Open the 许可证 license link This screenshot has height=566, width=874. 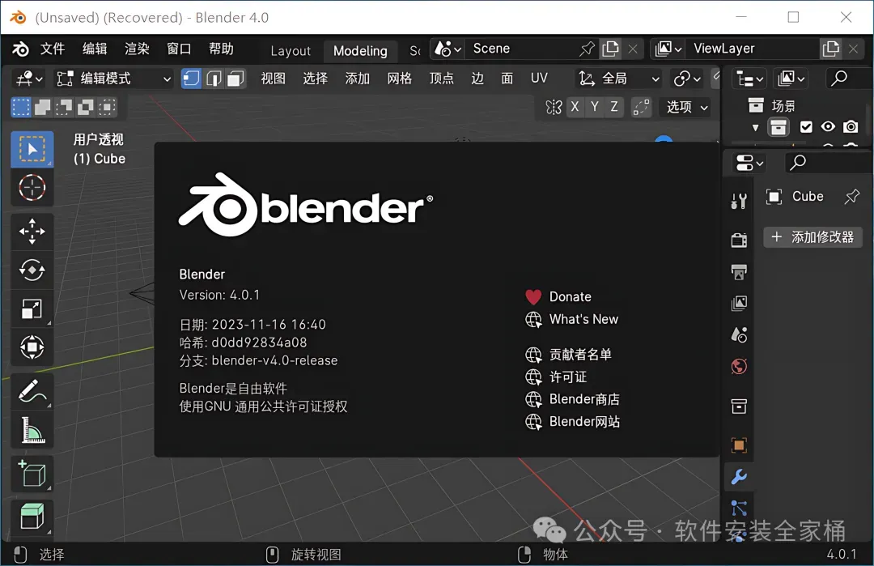click(556, 377)
